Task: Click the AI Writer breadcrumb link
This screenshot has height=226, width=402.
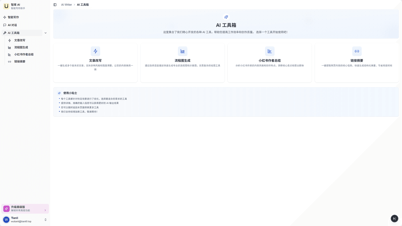Action: 66,5
